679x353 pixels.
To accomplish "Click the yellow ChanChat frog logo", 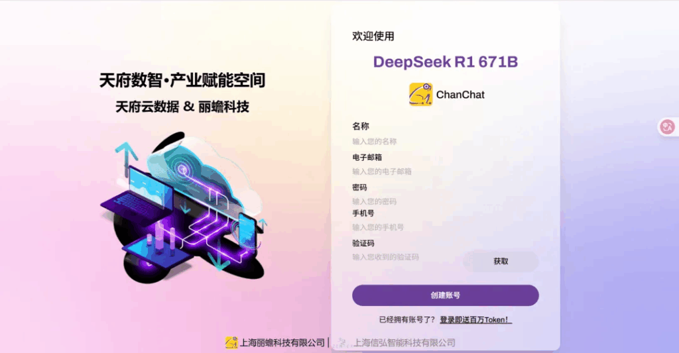I will pos(420,94).
